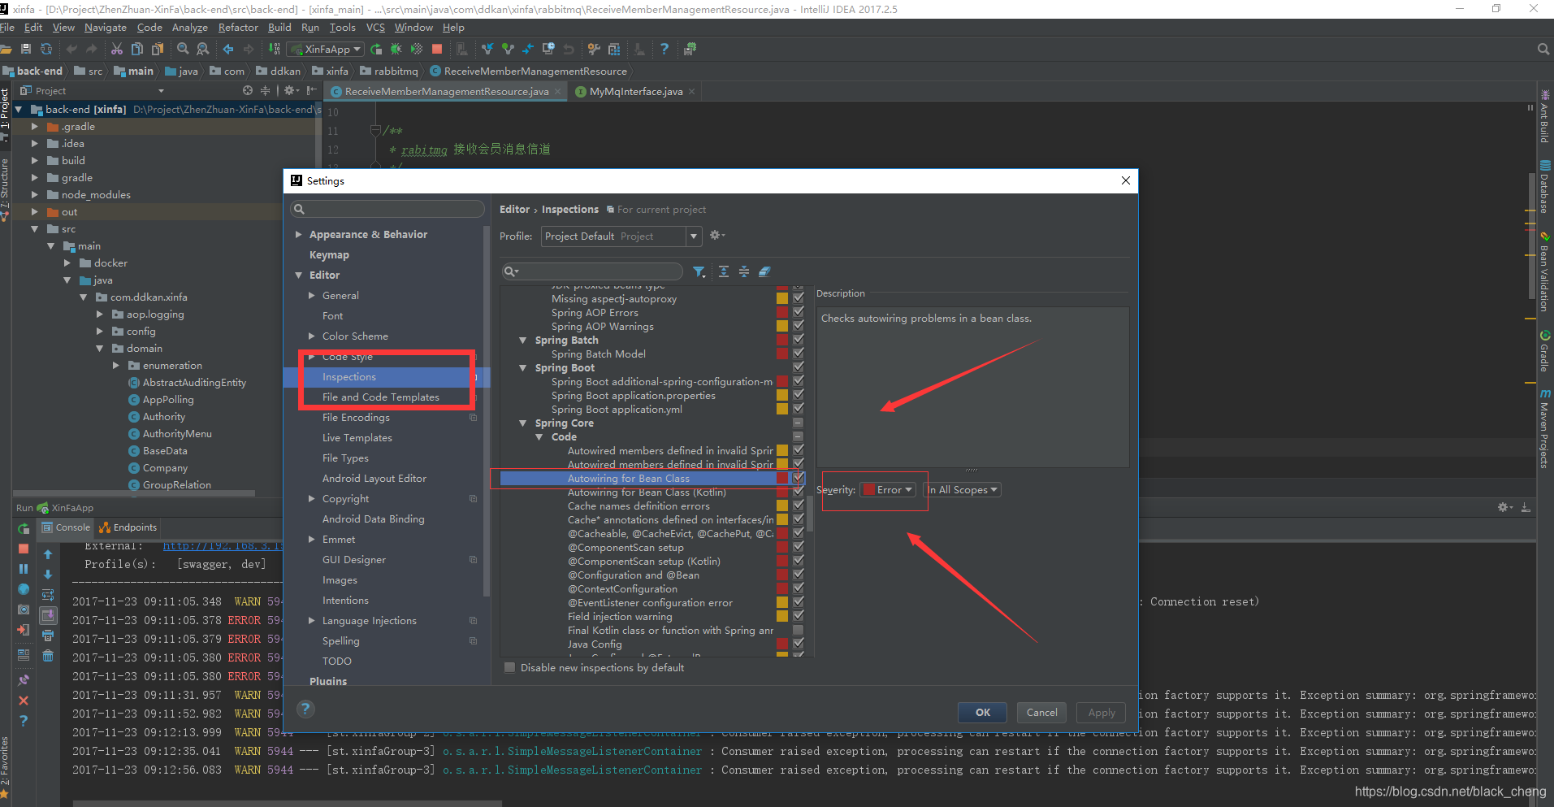
Task: Open the In All Scopes dropdown
Action: coord(963,490)
